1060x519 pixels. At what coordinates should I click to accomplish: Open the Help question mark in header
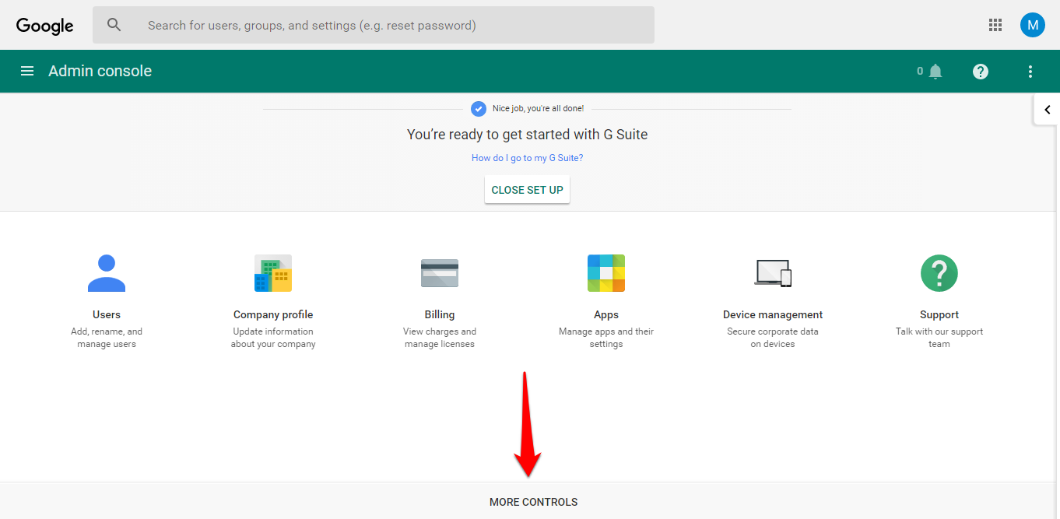981,72
